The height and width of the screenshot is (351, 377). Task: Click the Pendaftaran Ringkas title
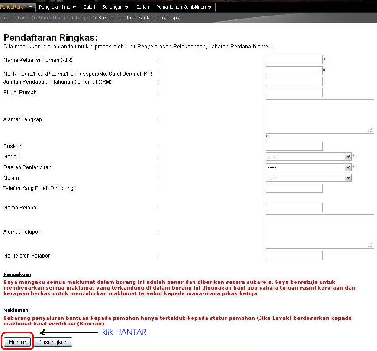(51, 38)
